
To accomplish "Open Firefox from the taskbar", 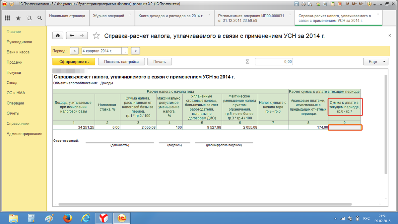I will (x=68, y=218).
